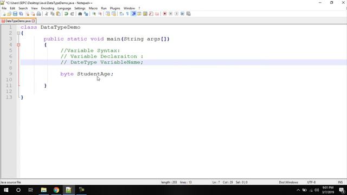
Task: Open the Encoding menu
Action: coord(48,8)
